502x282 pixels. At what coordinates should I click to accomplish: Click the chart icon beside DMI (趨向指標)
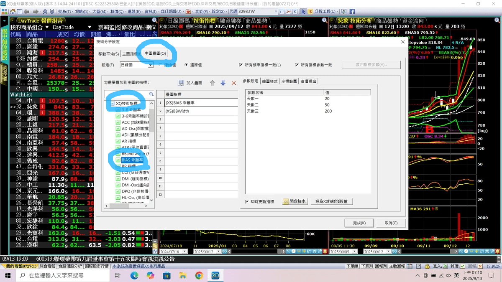pos(118,178)
